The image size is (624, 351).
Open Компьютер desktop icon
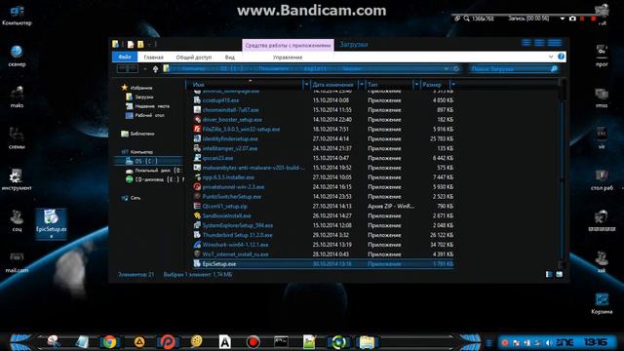[17, 16]
